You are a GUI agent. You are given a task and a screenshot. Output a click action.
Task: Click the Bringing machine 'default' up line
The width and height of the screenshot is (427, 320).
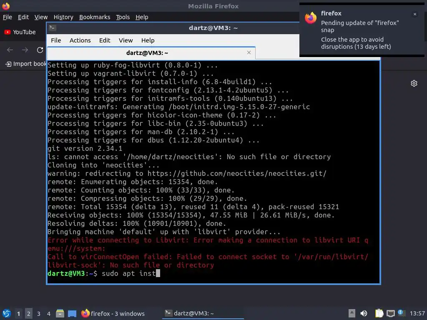coord(163,232)
